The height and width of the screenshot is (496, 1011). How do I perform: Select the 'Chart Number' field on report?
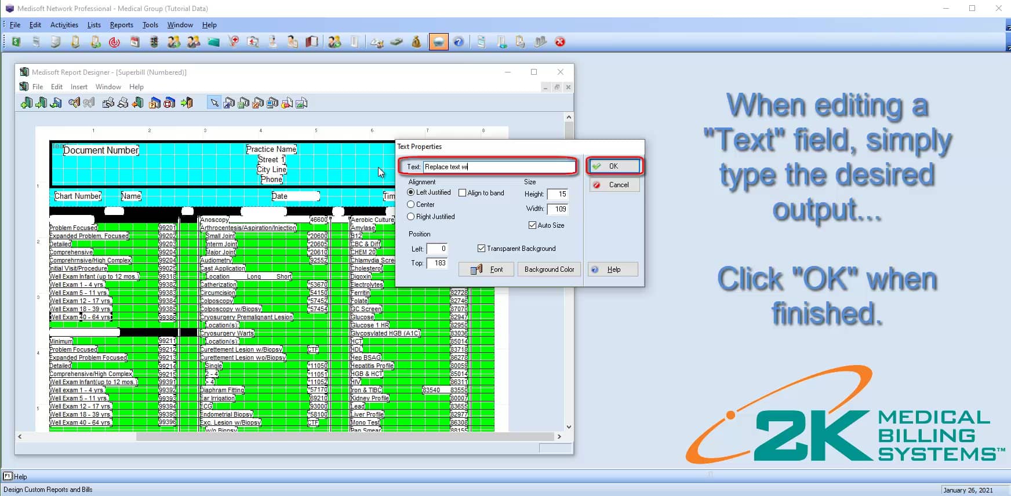click(78, 196)
